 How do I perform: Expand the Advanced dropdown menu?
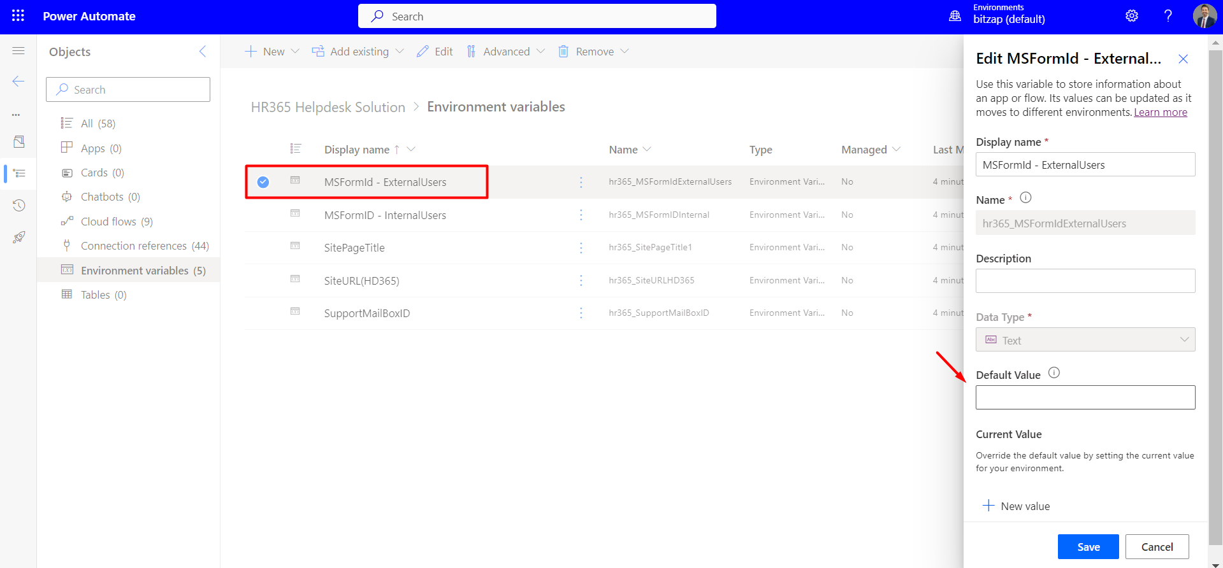pyautogui.click(x=505, y=52)
